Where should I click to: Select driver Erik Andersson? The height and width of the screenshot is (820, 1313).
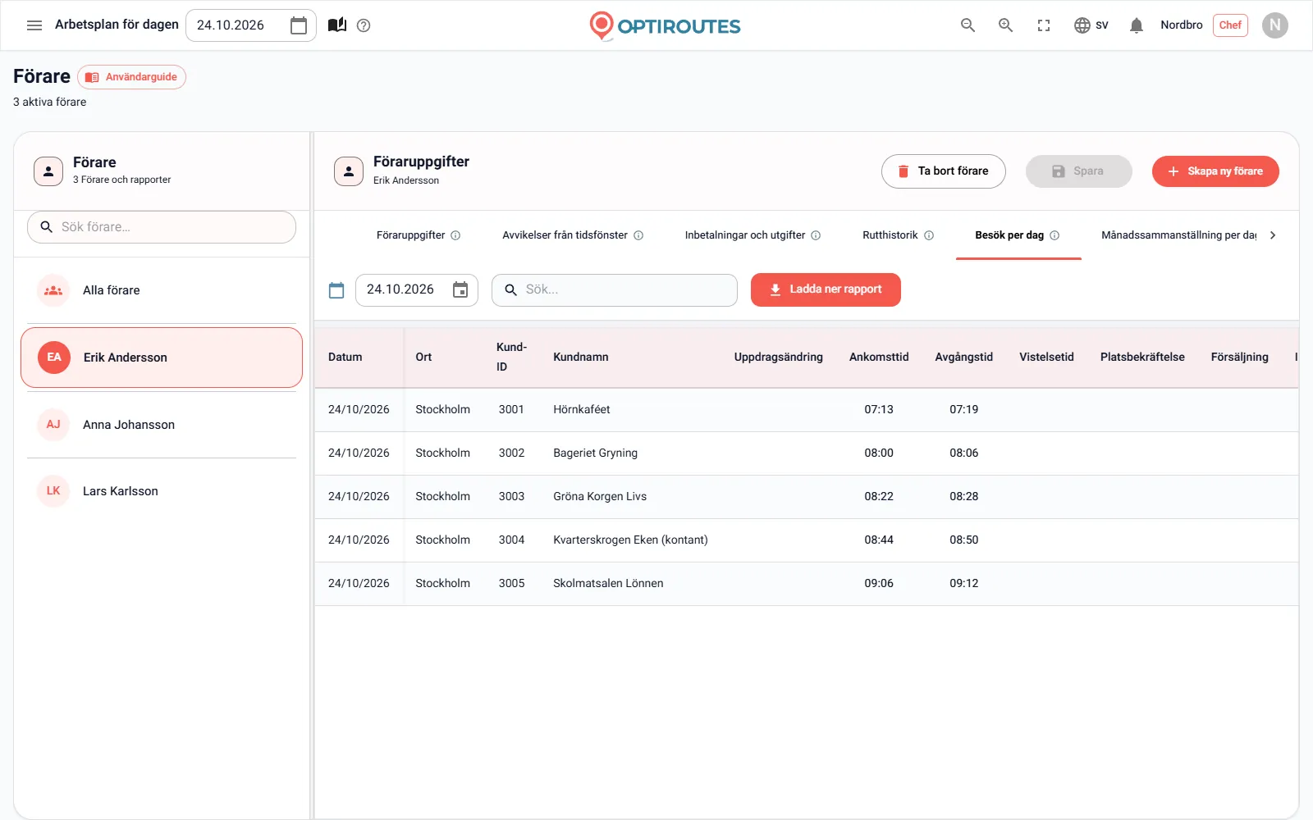(162, 358)
